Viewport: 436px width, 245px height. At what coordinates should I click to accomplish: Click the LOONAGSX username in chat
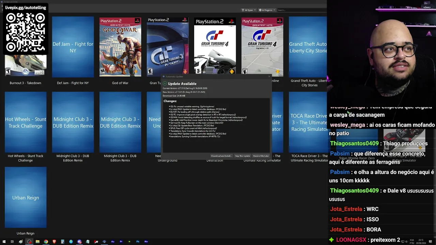coord(351,240)
